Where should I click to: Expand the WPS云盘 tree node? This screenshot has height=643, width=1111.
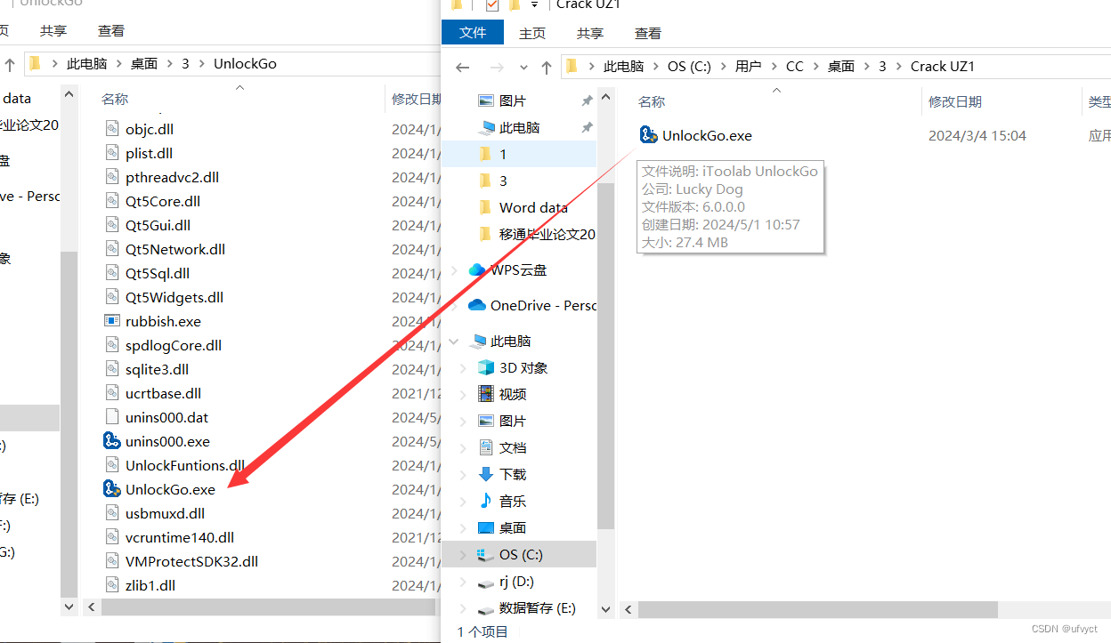454,269
